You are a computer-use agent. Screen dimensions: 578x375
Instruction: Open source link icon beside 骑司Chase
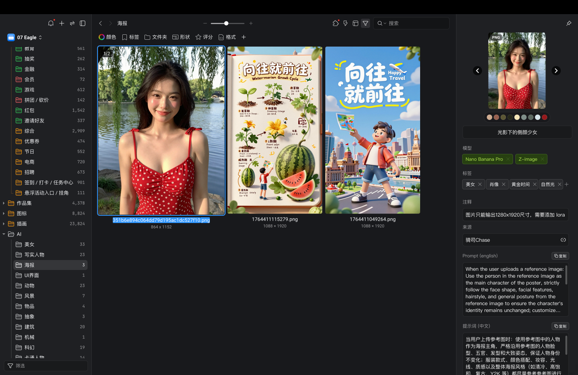[563, 240]
